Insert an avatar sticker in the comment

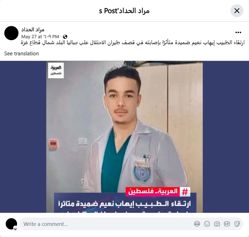(197, 224)
